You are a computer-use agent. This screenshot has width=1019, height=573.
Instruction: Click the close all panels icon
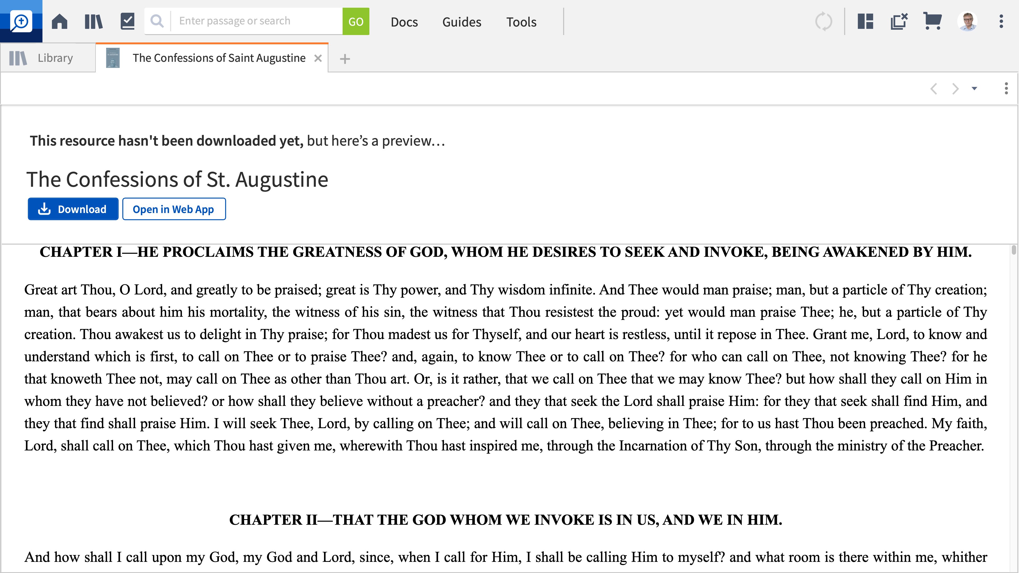(899, 21)
